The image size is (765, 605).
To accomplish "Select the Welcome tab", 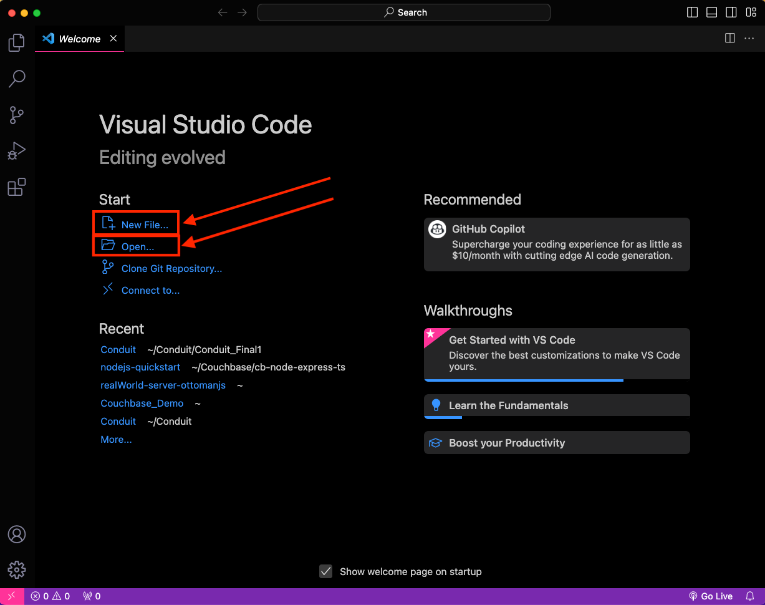I will tap(79, 39).
